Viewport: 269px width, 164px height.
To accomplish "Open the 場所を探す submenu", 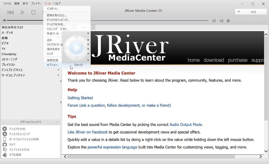I will pos(67,49).
